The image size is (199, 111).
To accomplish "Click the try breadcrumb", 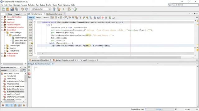I will (x=78, y=60).
